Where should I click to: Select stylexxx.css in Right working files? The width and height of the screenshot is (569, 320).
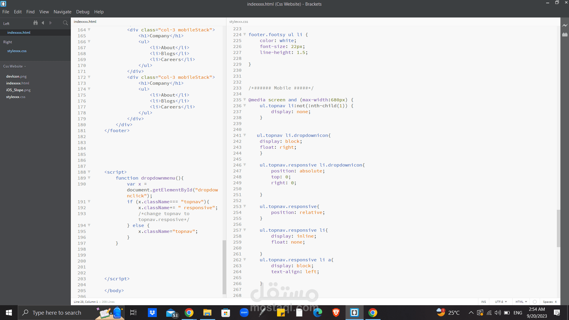(x=17, y=51)
